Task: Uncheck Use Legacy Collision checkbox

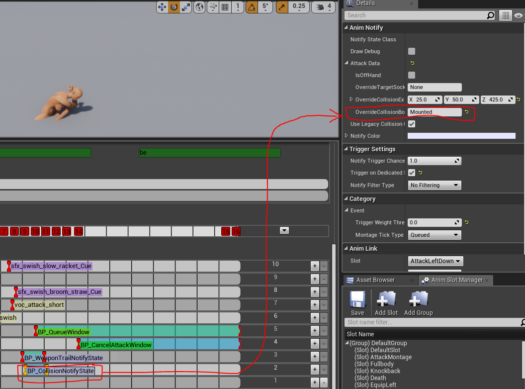Action: click(x=412, y=124)
